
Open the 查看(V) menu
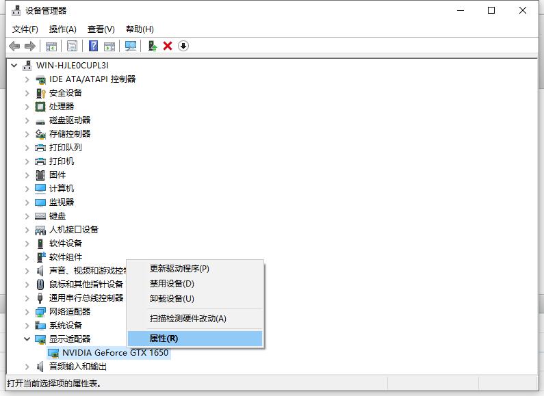101,29
